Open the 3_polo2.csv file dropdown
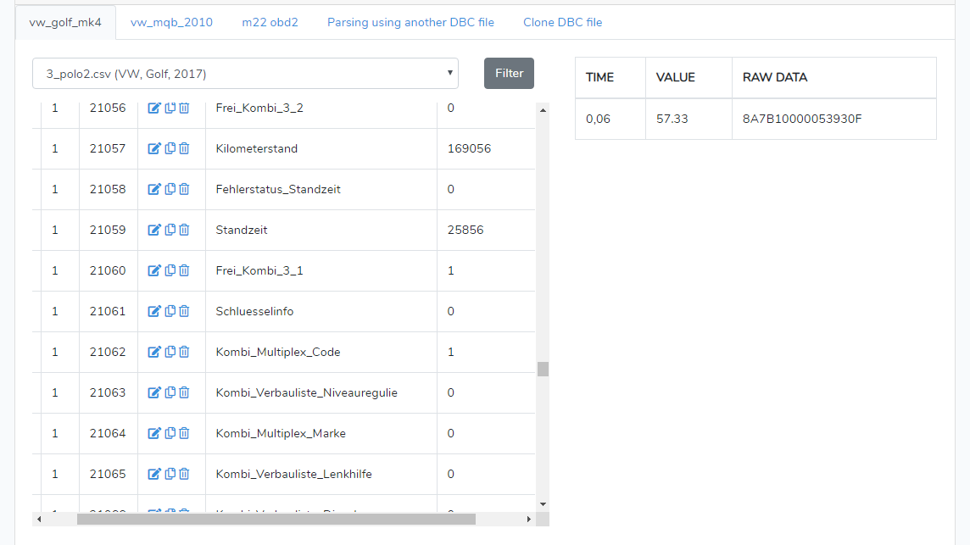 [245, 74]
